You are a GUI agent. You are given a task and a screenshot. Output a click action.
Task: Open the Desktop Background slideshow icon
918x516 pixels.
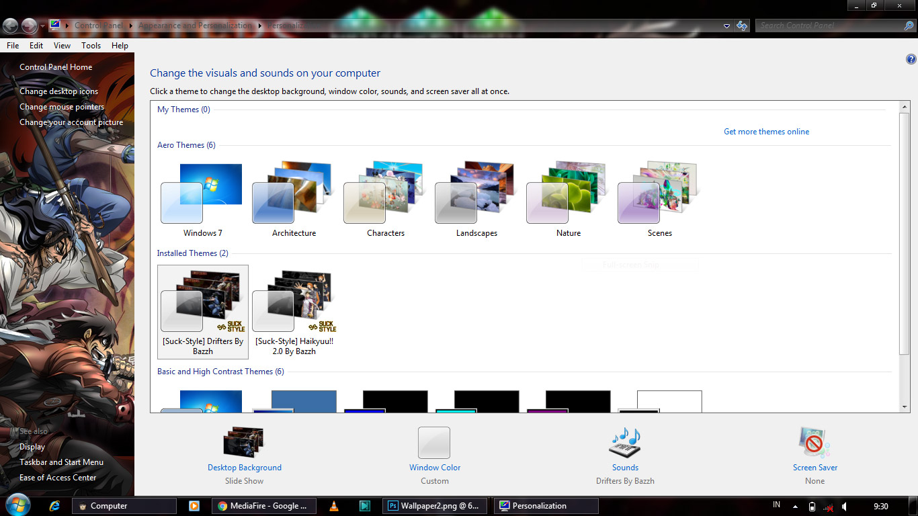[x=244, y=442]
